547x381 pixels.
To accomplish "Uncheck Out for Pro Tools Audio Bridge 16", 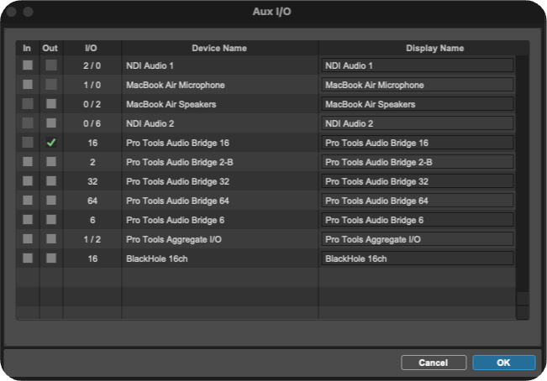I will pos(51,143).
